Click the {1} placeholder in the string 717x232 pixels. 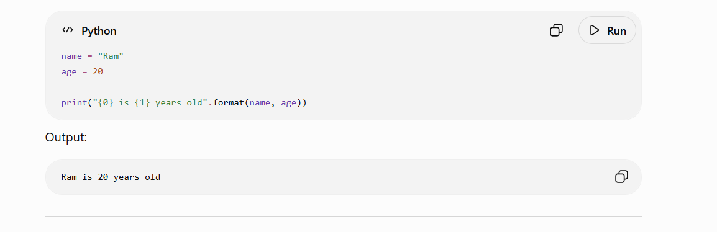click(142, 103)
